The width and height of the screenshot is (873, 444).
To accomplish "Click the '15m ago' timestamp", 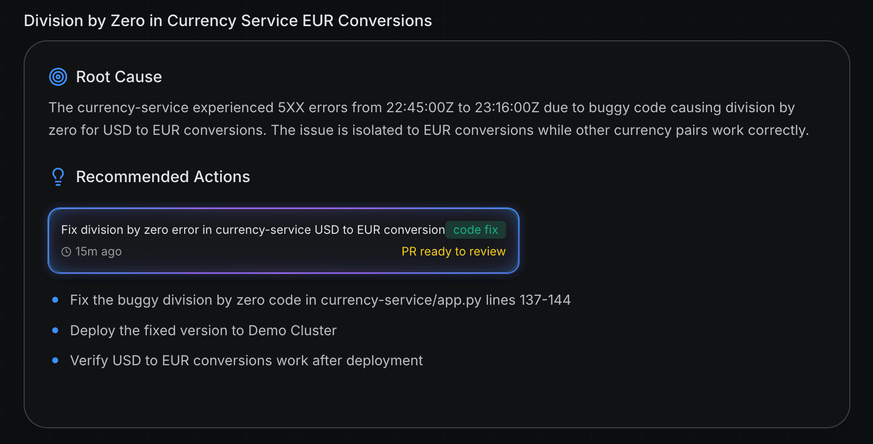I will pyautogui.click(x=98, y=252).
